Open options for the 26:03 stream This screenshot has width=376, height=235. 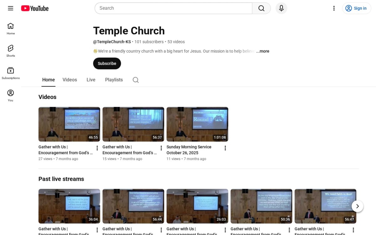tap(225, 230)
